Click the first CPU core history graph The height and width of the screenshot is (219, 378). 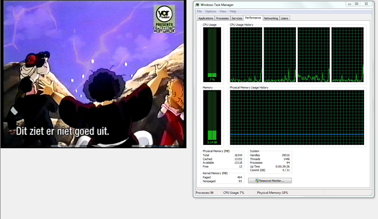click(246, 55)
